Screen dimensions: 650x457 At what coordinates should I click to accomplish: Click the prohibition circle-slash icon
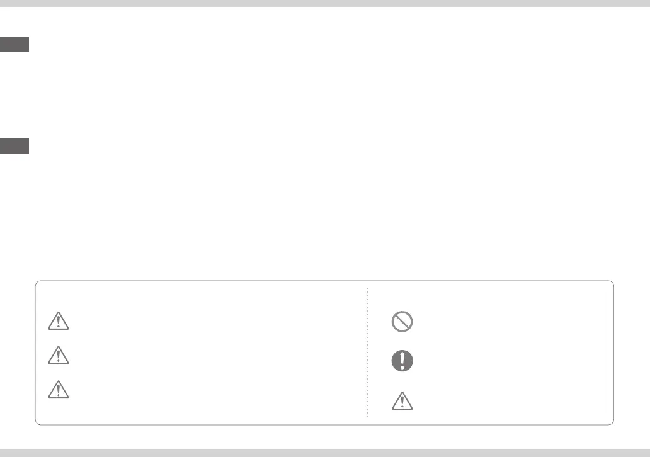(x=402, y=322)
